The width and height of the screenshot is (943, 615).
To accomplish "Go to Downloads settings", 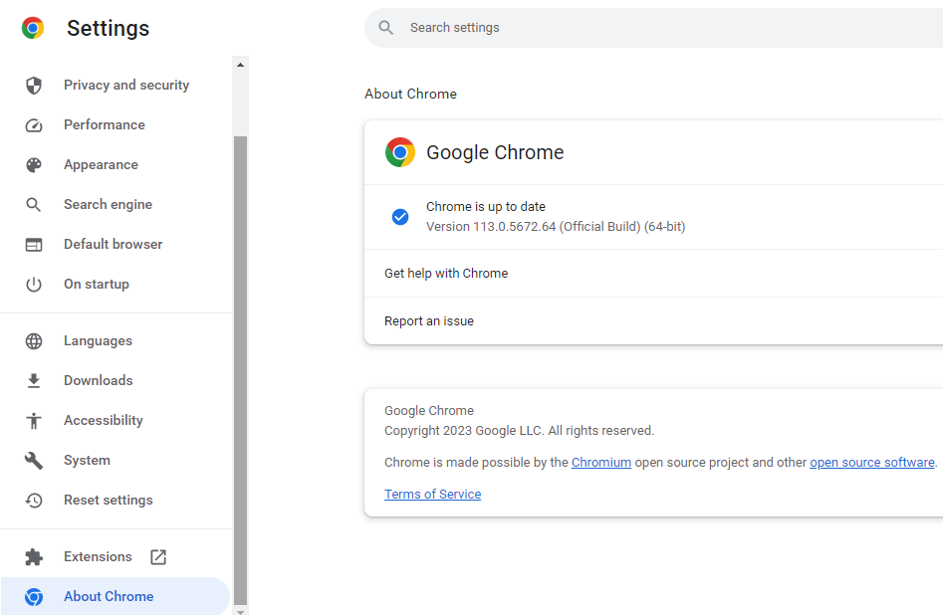I will (x=116, y=380).
